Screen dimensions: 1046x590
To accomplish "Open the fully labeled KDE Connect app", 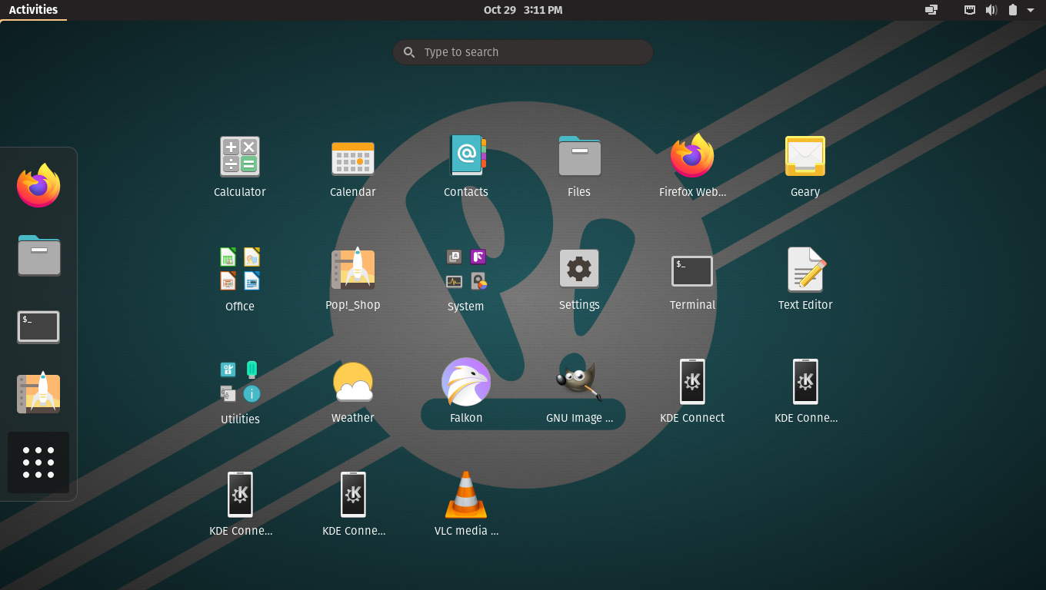I will tap(692, 382).
